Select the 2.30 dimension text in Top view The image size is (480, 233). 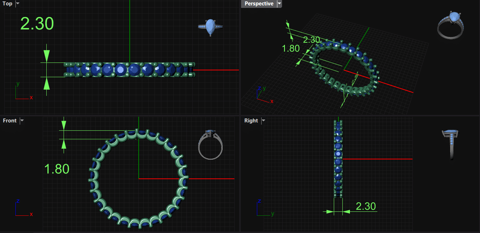[37, 24]
